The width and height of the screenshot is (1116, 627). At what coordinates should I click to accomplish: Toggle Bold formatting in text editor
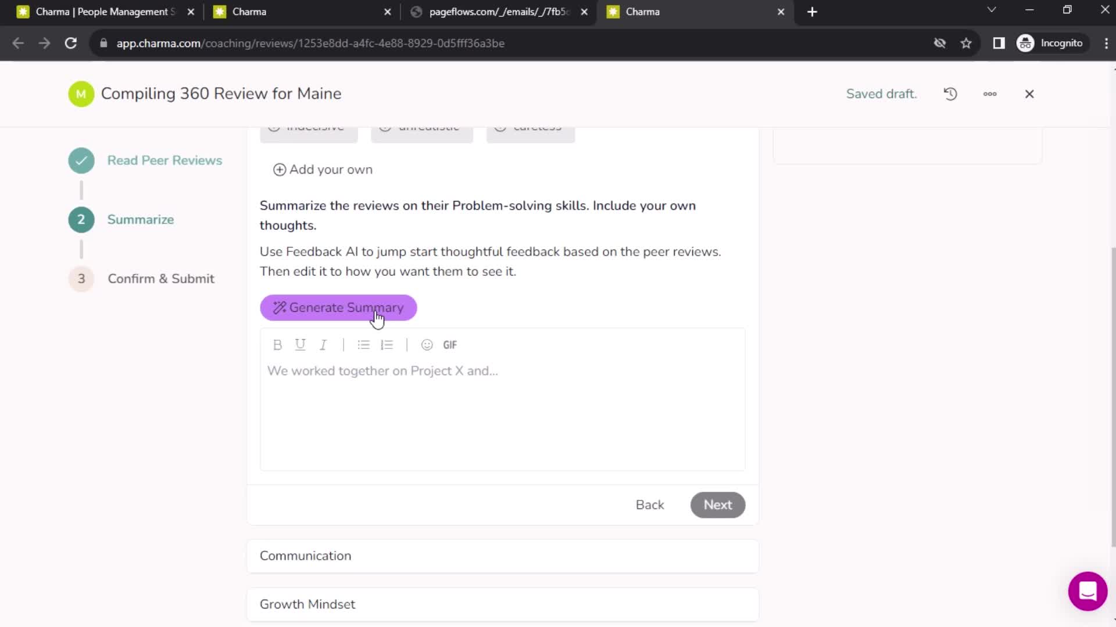click(277, 344)
